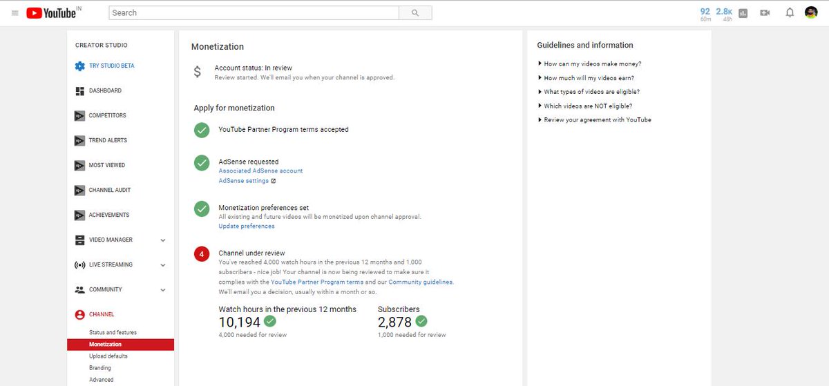Click the 'Channel under review' heading
Screen dimensions: 829x386
coord(251,253)
